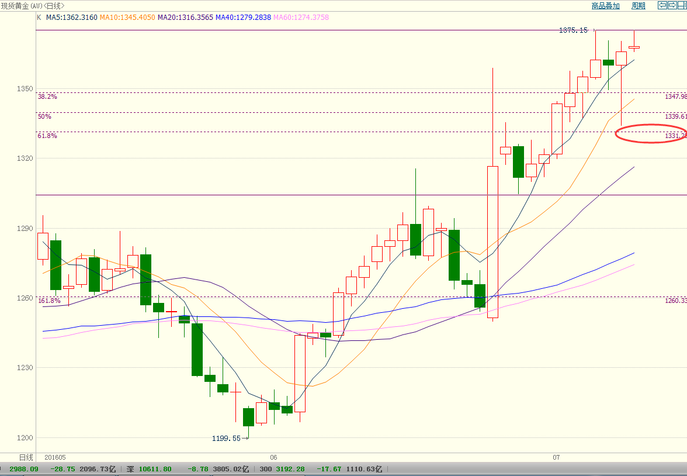Screen dimensions: 687x476
Task: Click the left arrow navigation icon
Action: (662, 5)
